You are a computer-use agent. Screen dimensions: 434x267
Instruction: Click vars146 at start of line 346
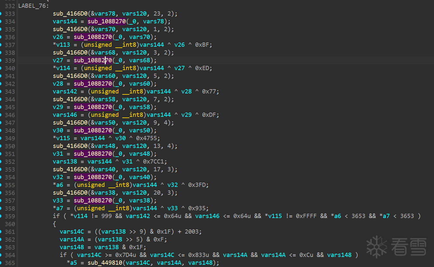point(65,115)
